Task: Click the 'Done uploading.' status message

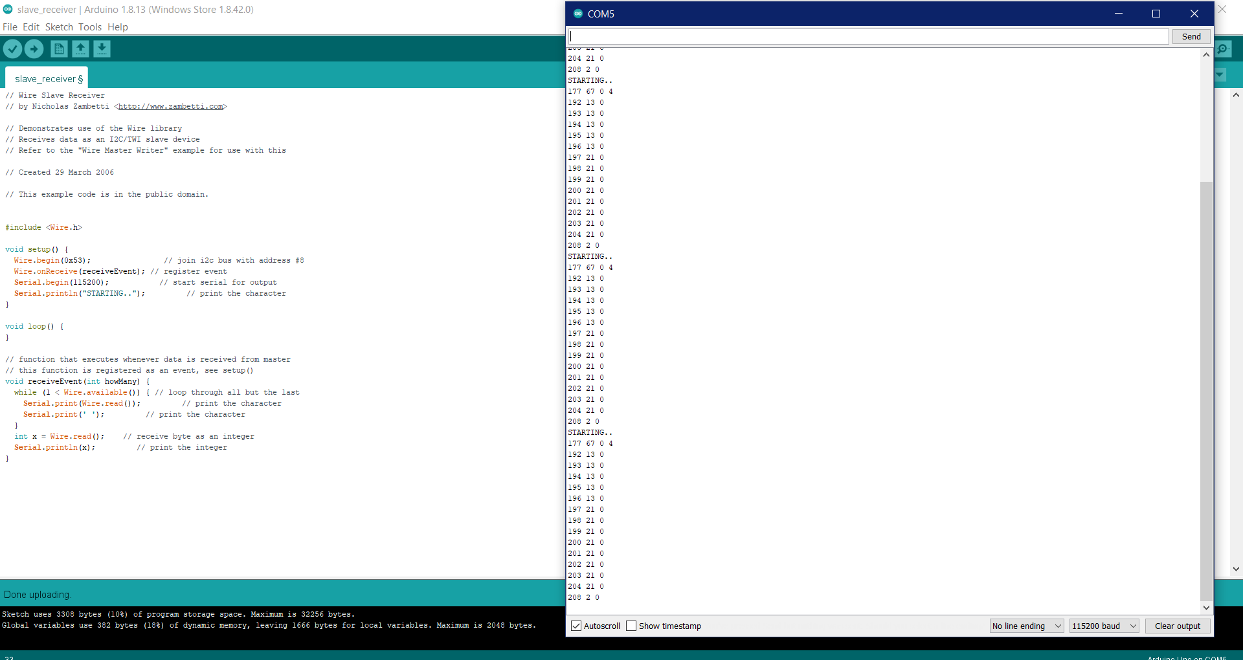Action: tap(38, 595)
